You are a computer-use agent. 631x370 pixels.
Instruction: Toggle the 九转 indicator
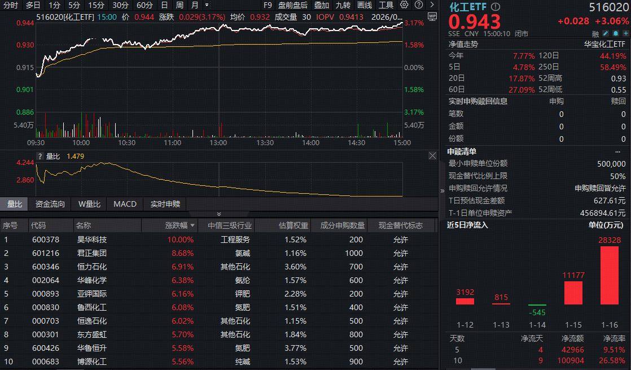coord(343,5)
